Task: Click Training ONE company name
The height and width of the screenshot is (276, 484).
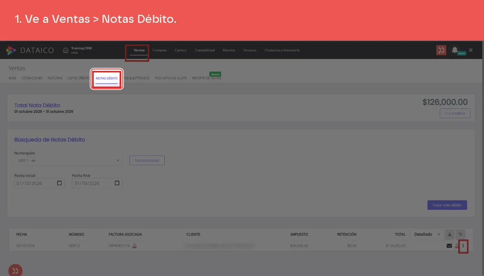Action: pyautogui.click(x=82, y=48)
